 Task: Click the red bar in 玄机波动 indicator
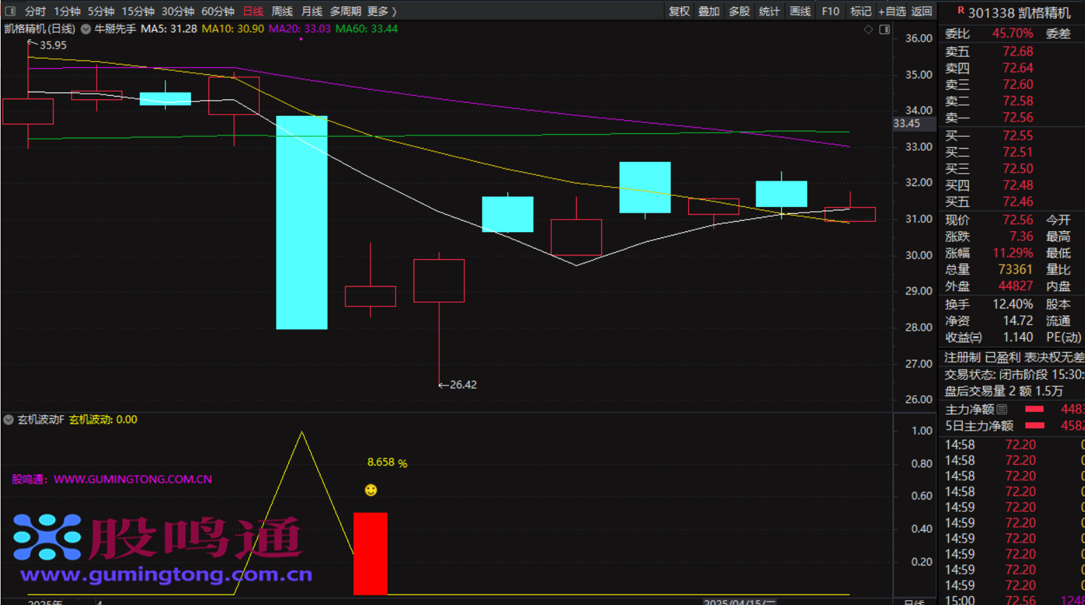370,554
